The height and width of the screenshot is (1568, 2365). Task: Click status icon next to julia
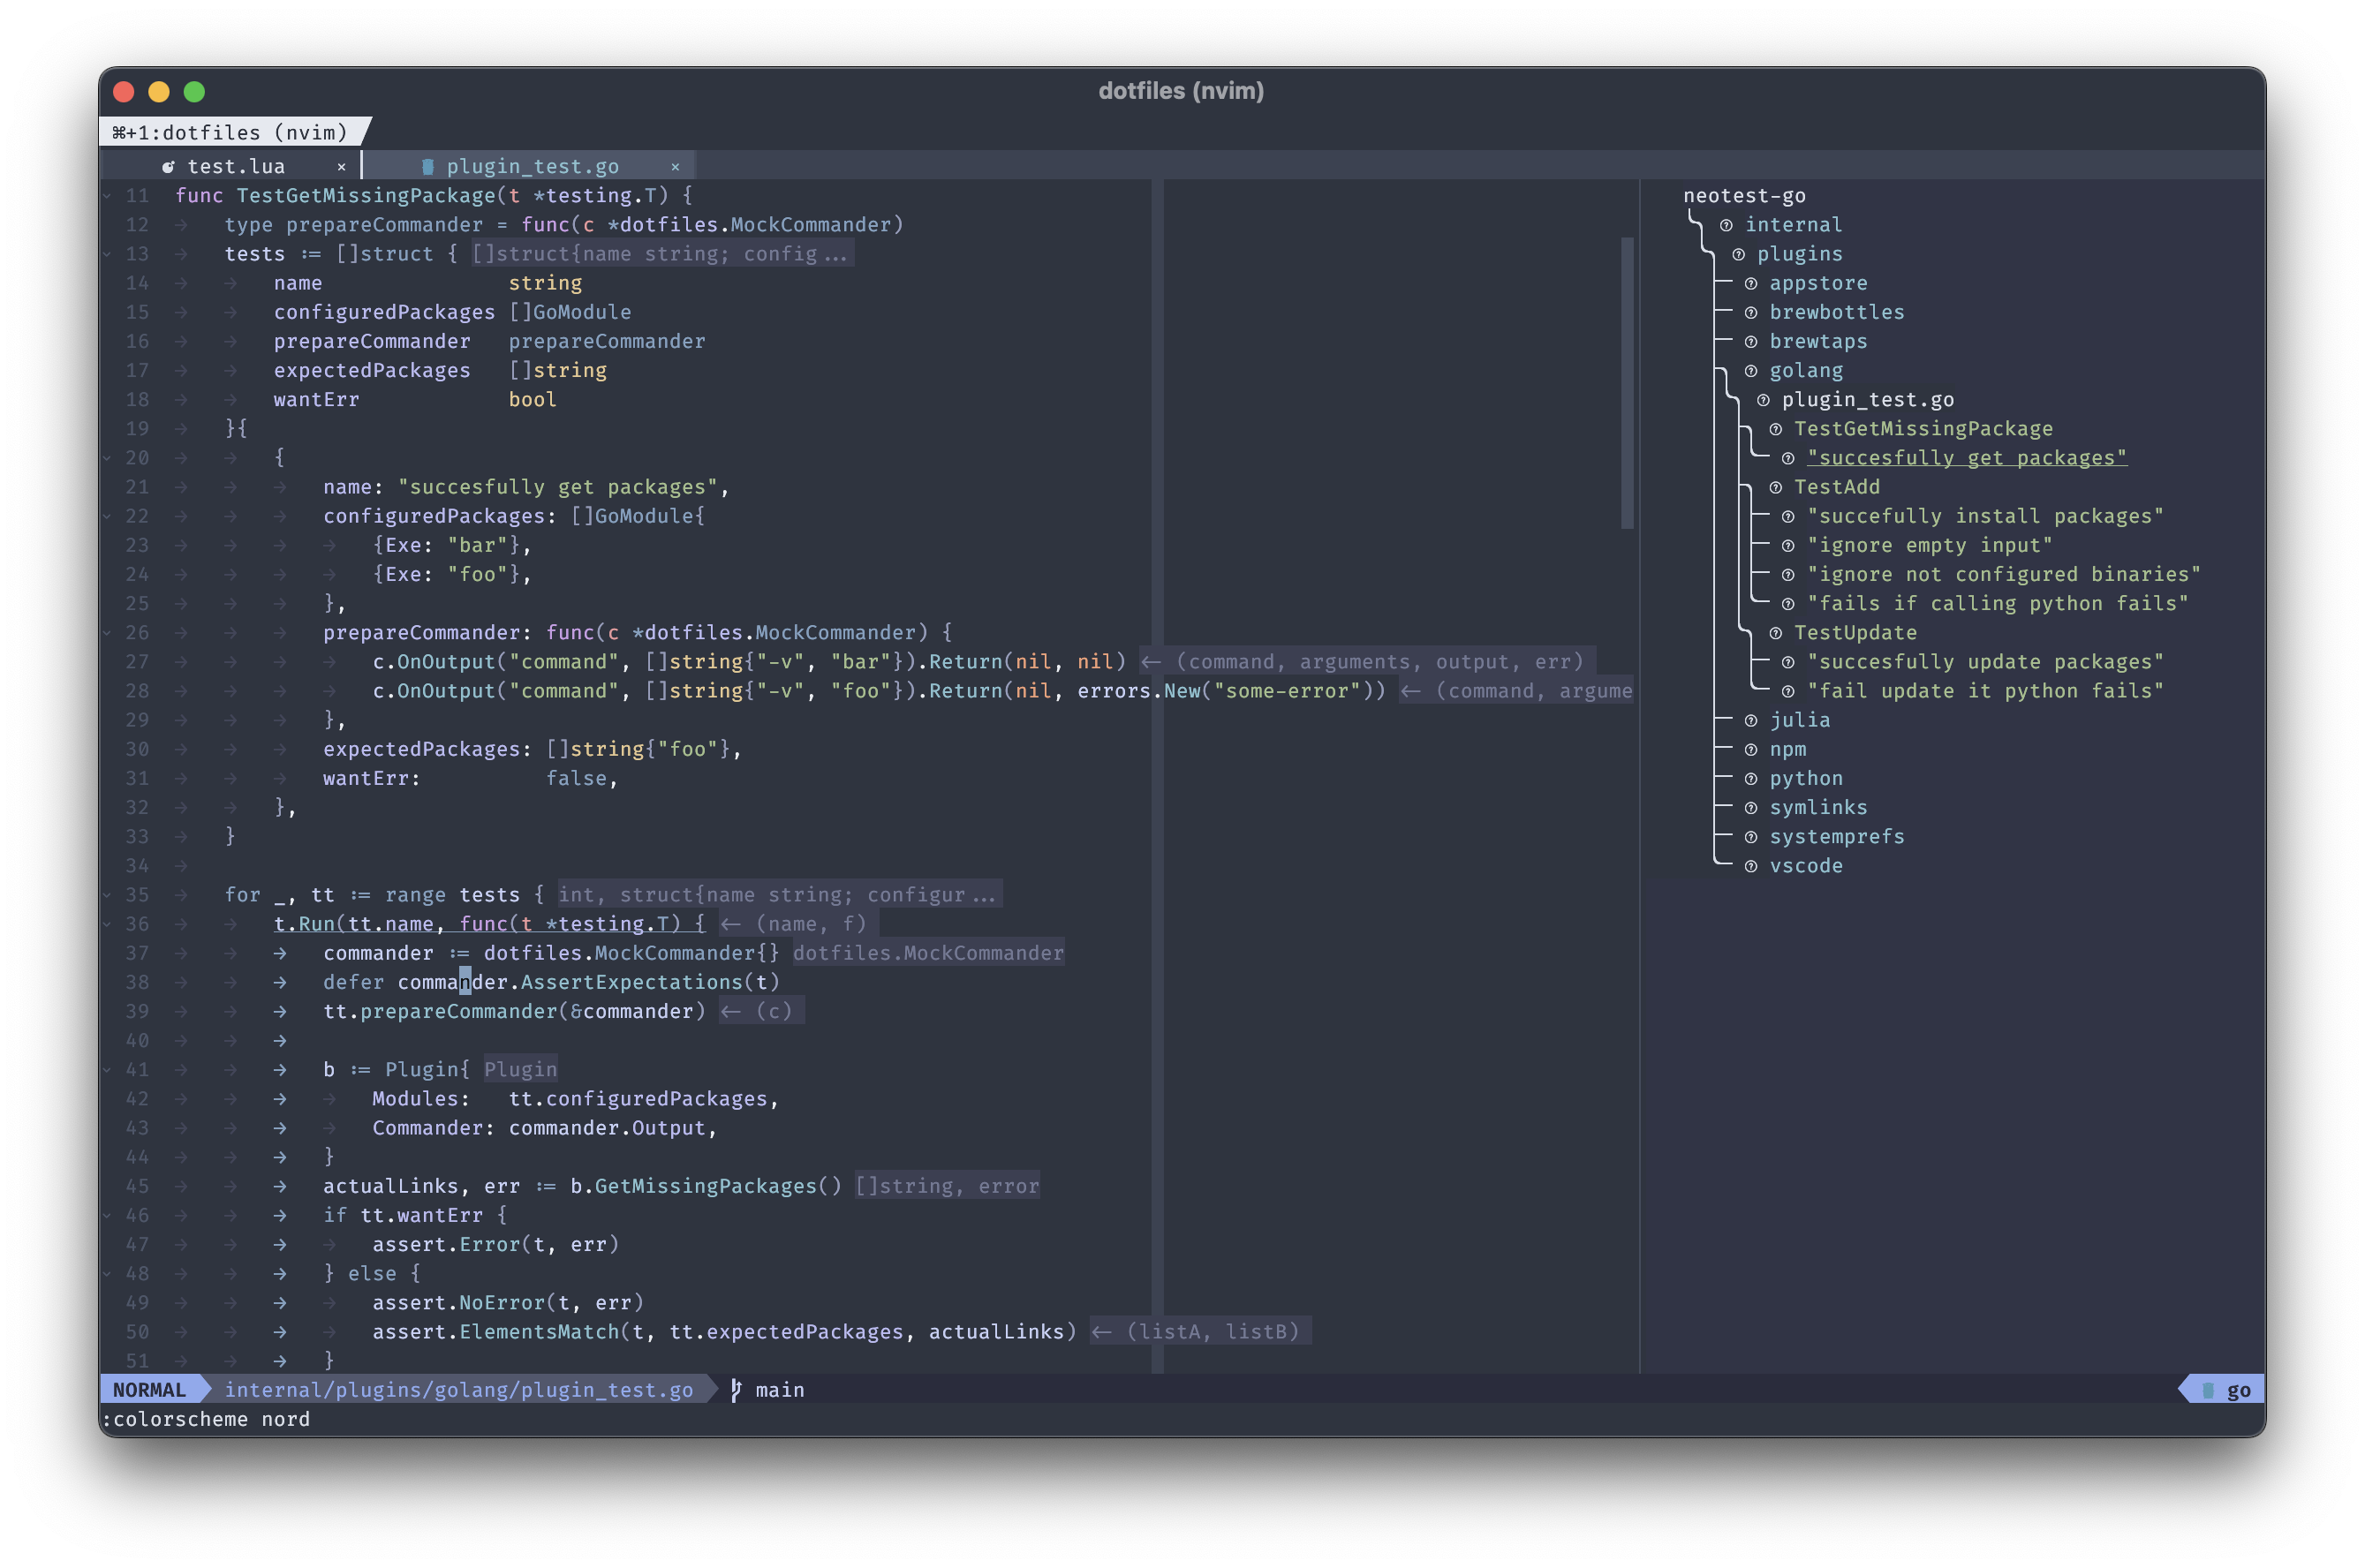(1750, 721)
